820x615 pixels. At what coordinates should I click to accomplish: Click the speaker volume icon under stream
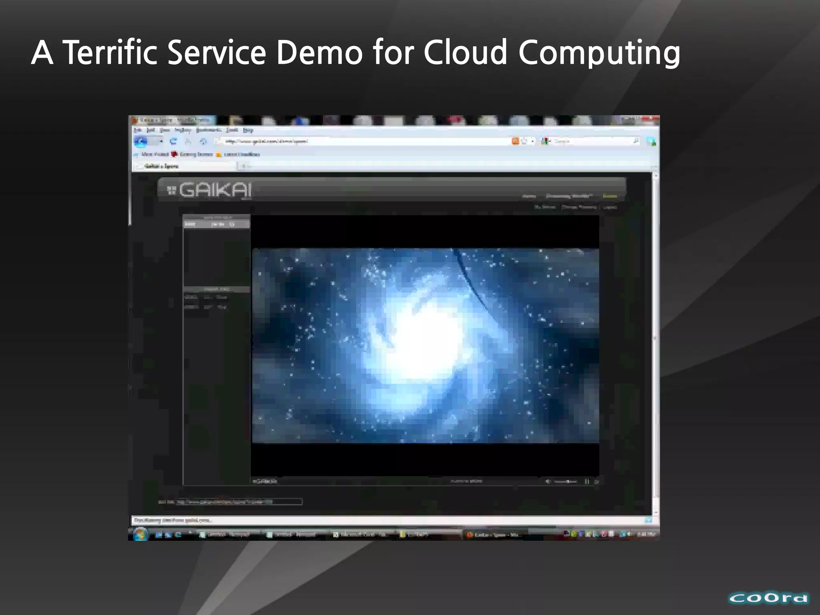point(548,481)
